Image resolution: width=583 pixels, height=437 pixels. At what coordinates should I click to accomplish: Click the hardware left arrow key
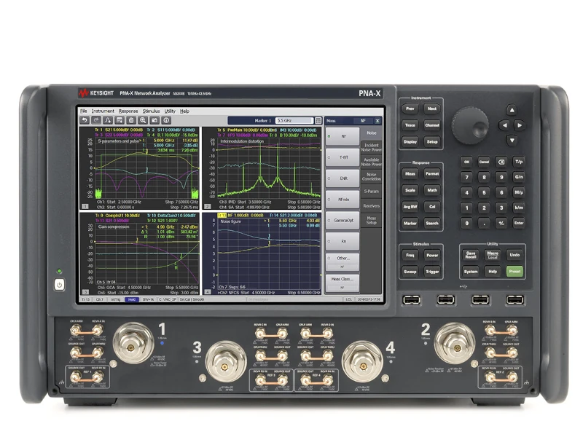[x=504, y=125]
